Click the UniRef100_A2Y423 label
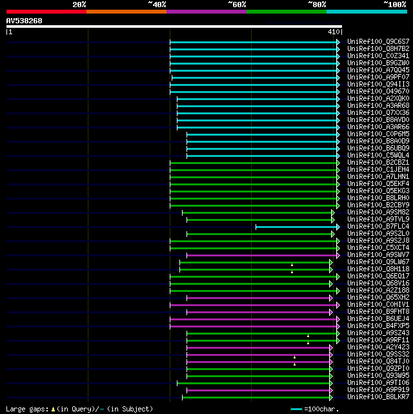 (378, 347)
